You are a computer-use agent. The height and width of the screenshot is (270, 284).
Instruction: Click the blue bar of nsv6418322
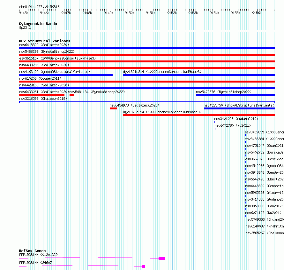click(147, 48)
